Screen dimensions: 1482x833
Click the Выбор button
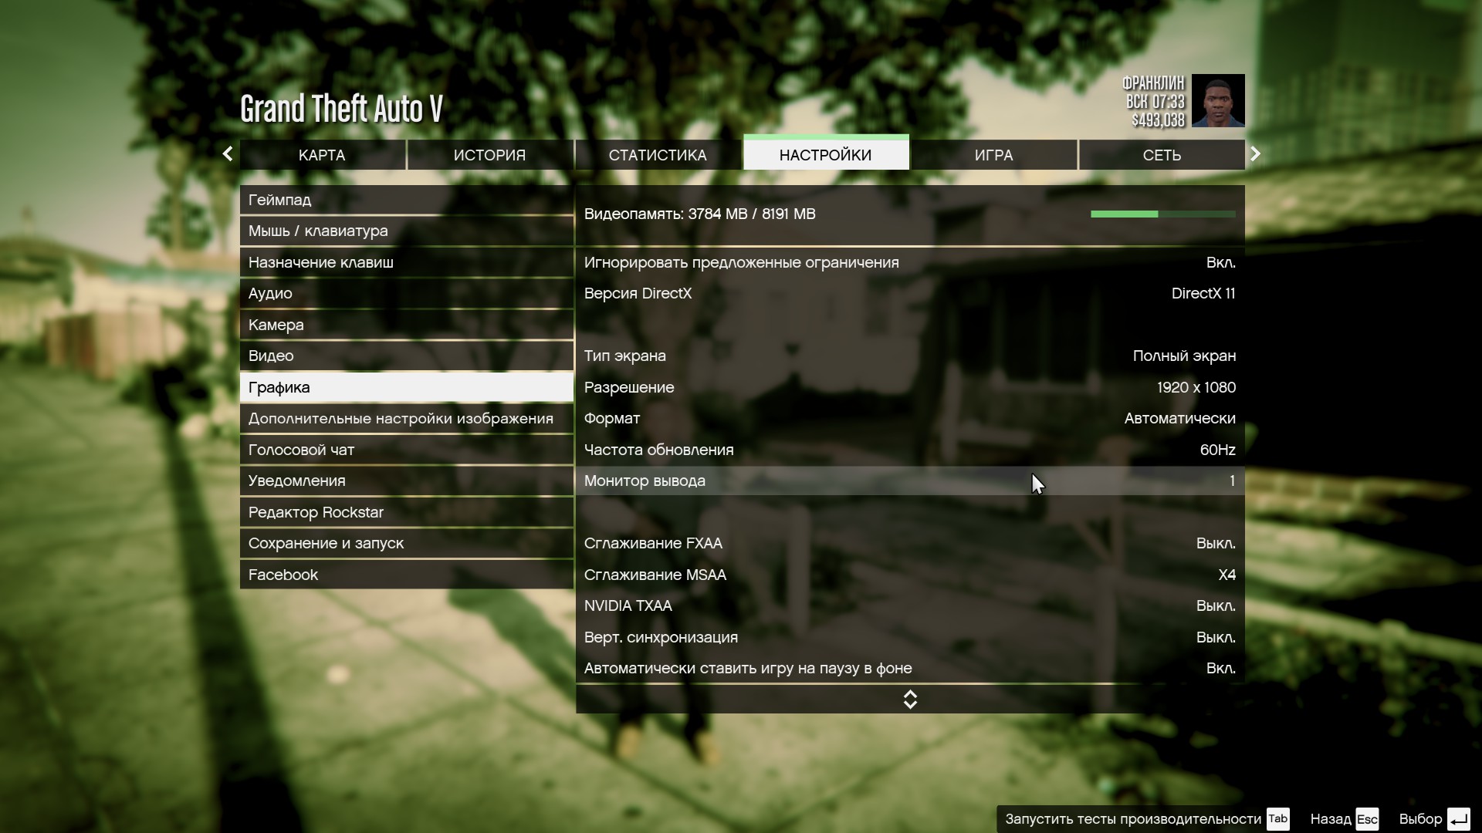click(x=1434, y=818)
